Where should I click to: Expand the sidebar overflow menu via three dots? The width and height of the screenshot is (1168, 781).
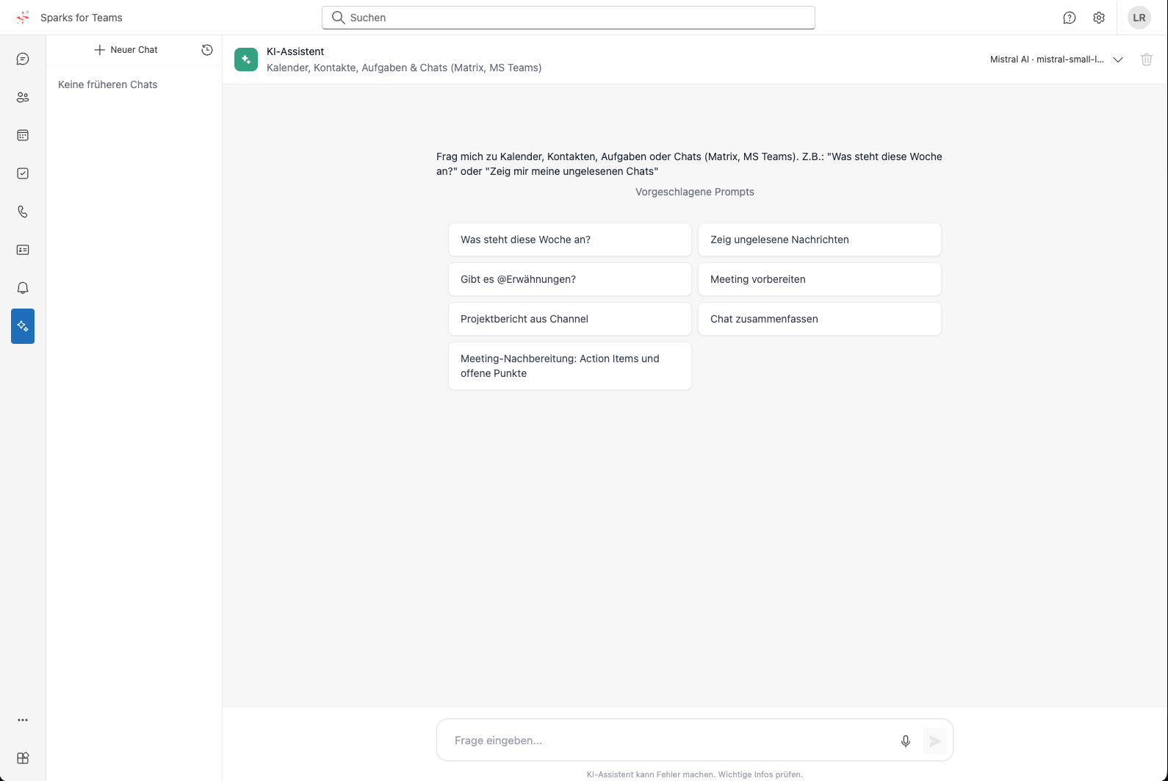point(23,719)
